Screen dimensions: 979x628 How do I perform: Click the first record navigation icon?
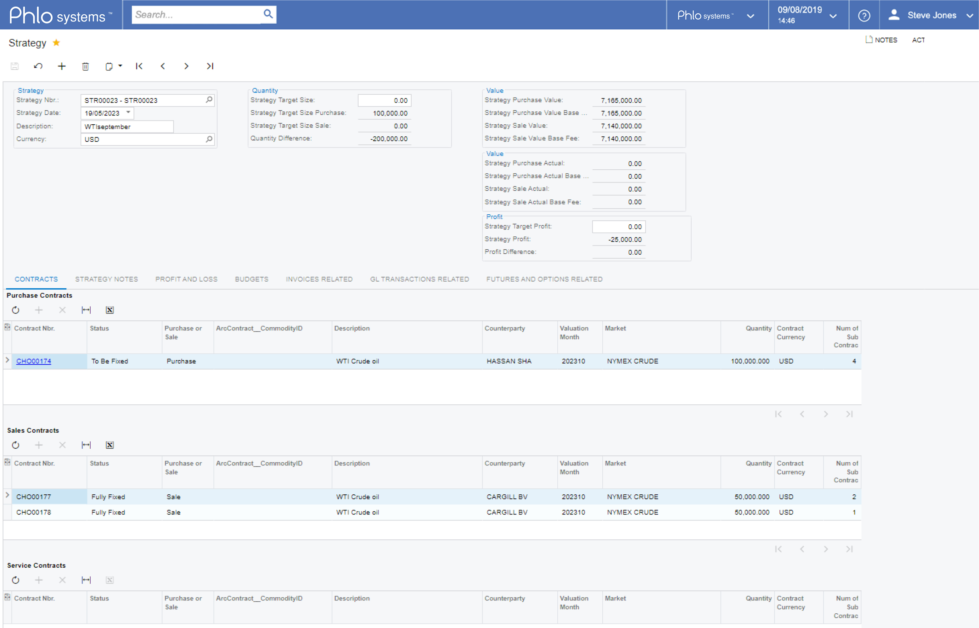click(x=139, y=66)
